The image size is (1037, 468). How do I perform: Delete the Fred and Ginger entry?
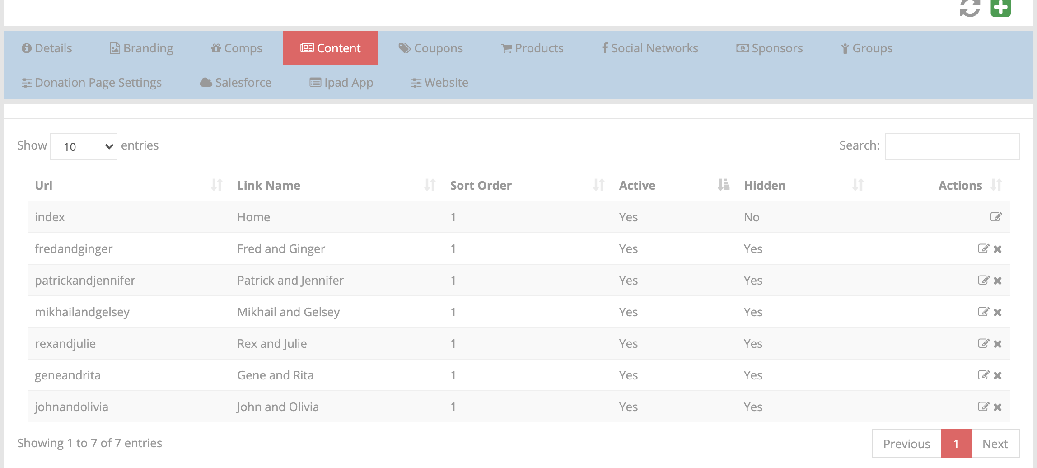point(998,249)
